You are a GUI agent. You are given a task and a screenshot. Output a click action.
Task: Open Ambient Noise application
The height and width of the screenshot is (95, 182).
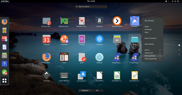pos(117,21)
